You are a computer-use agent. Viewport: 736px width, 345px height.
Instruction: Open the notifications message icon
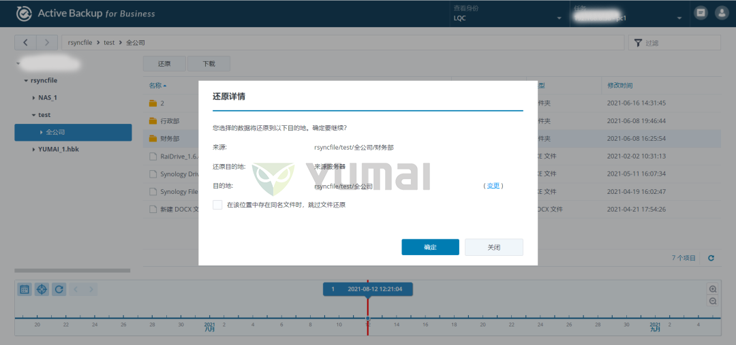(701, 13)
